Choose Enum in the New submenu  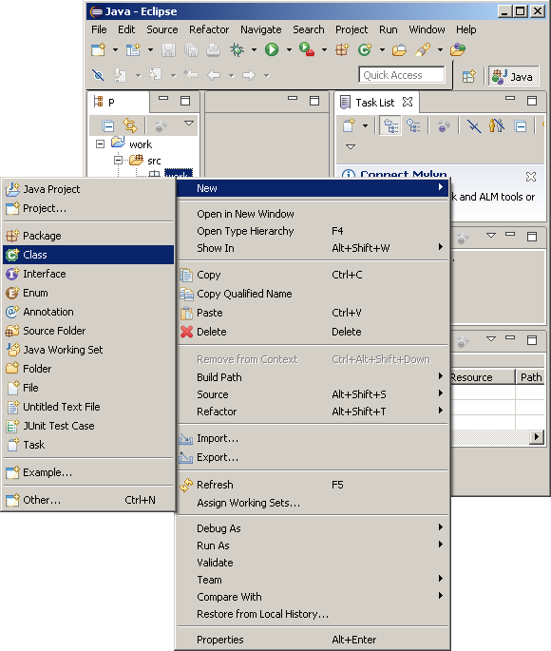(88, 293)
